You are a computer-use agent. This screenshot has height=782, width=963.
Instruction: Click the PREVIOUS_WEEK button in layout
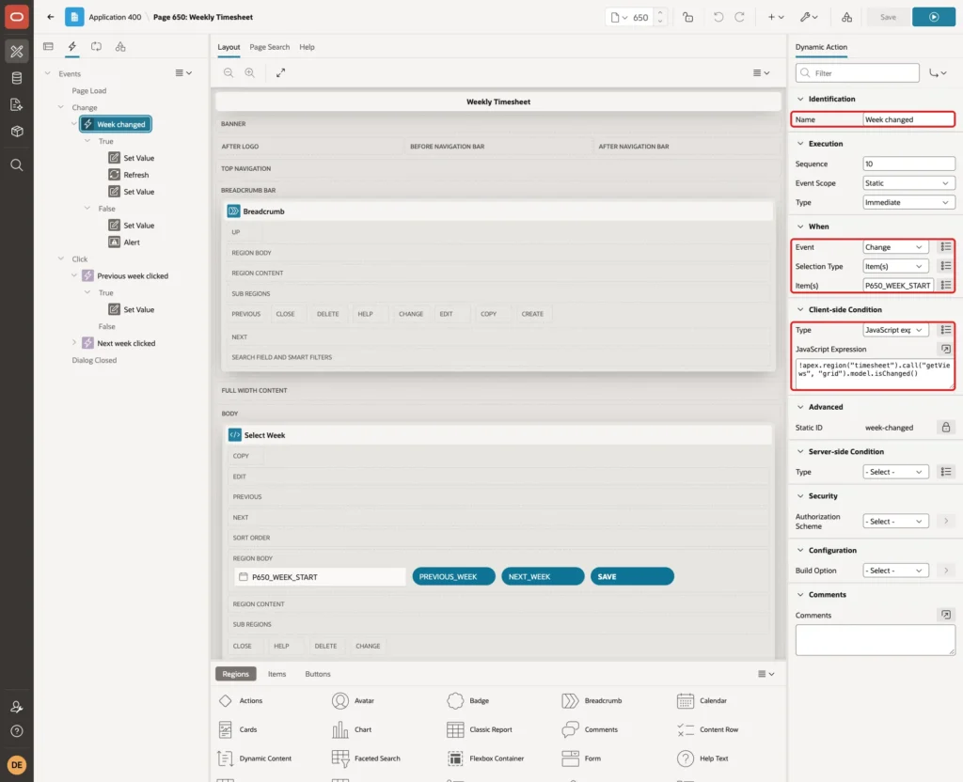[453, 577]
